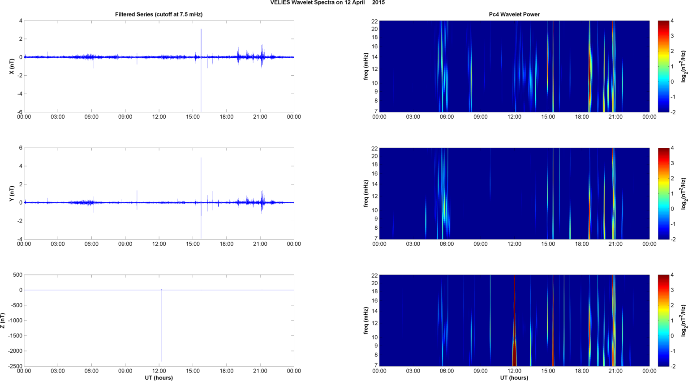This screenshot has height=381, width=688.
Task: Click the X (nT) axis label
Action: [x=12, y=66]
